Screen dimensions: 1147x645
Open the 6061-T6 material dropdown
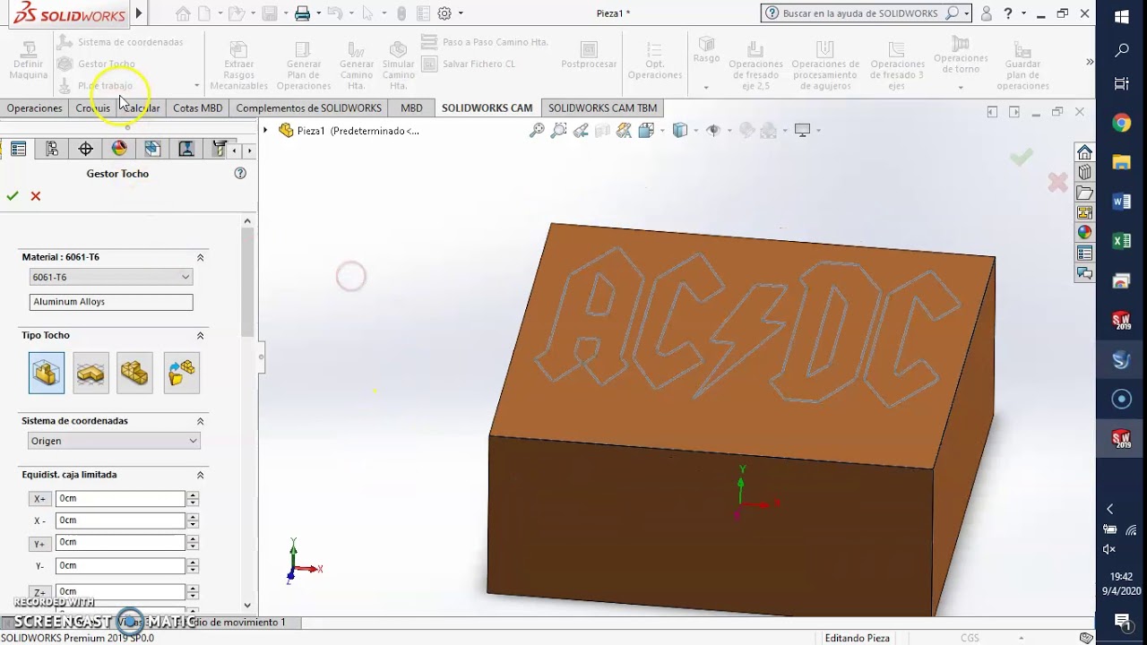111,277
